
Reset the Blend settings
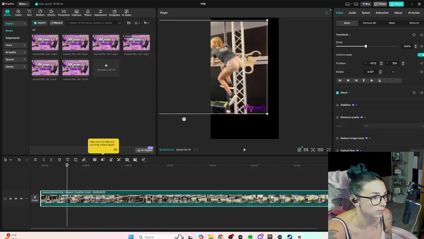click(x=414, y=93)
